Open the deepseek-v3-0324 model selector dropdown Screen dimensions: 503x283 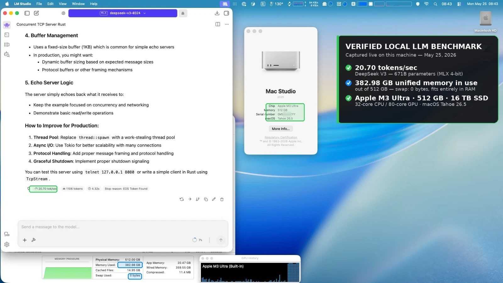pos(123,13)
